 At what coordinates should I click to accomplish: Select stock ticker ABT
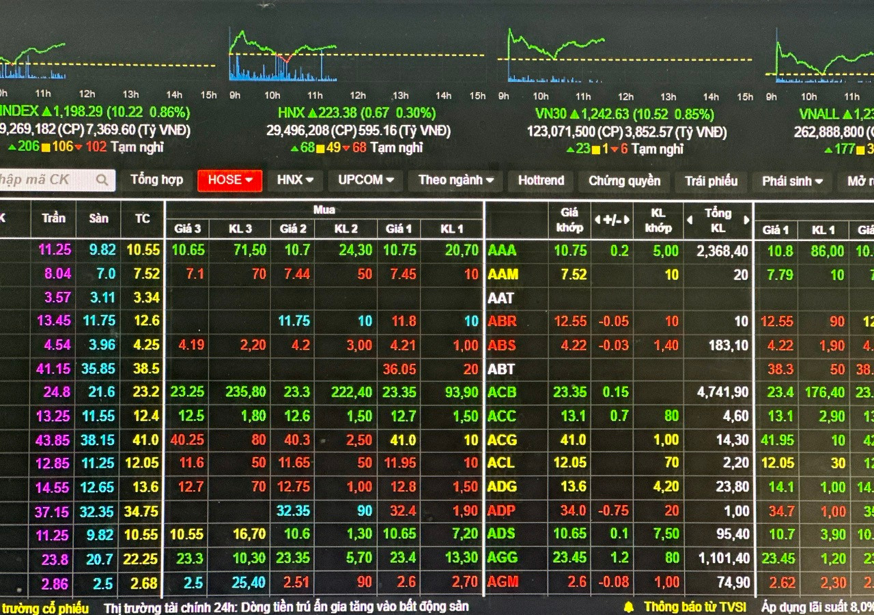point(501,369)
